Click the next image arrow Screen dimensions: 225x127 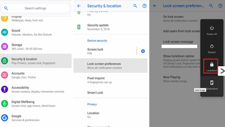click(x=221, y=71)
